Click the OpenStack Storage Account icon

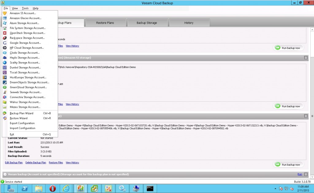(x=5, y=33)
